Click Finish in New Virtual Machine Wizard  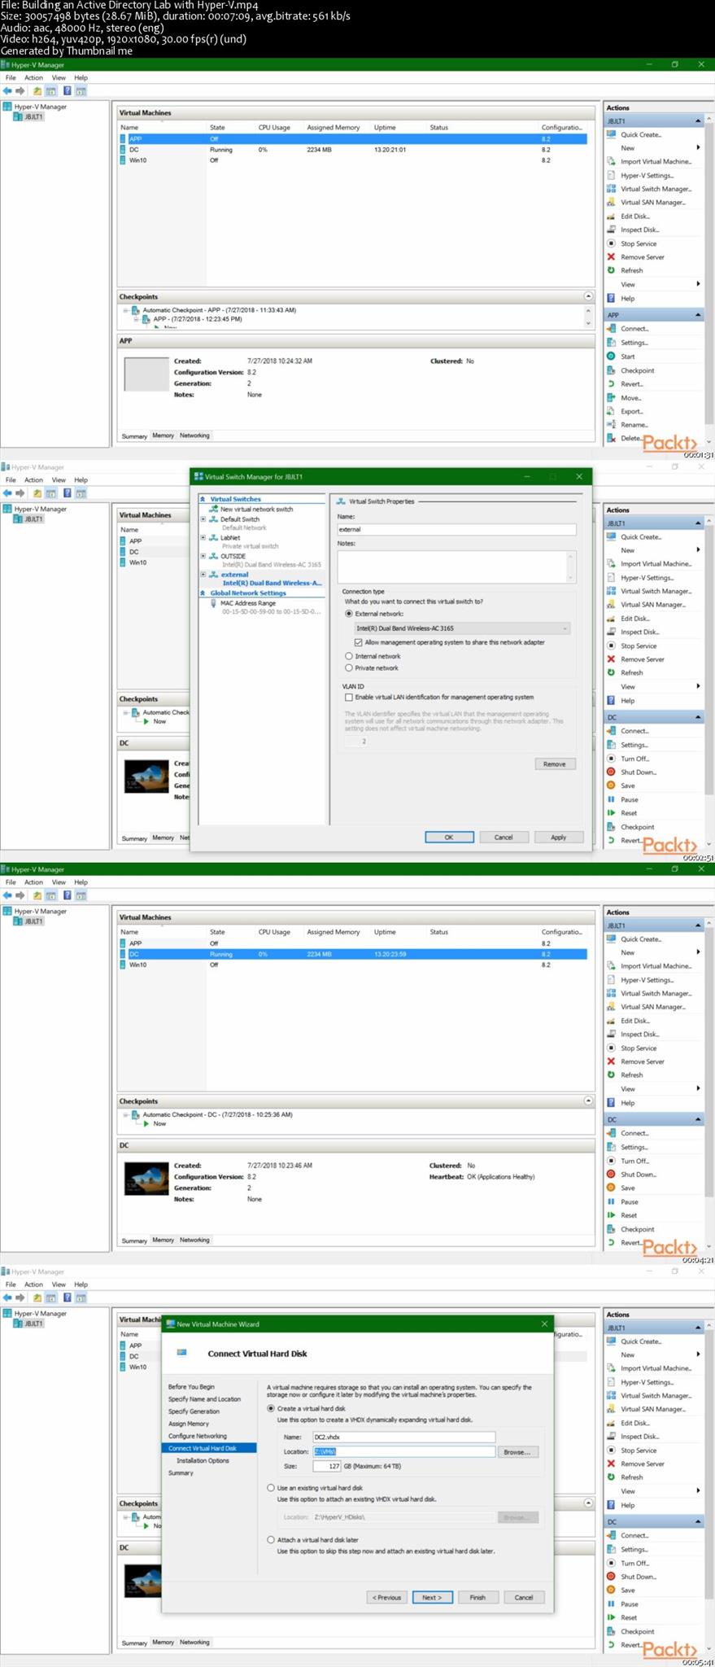coord(477,1598)
